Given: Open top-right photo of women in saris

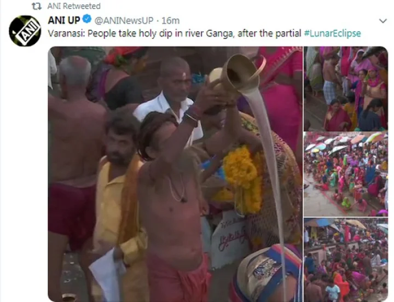Looking at the screenshot, I should click(346, 89).
